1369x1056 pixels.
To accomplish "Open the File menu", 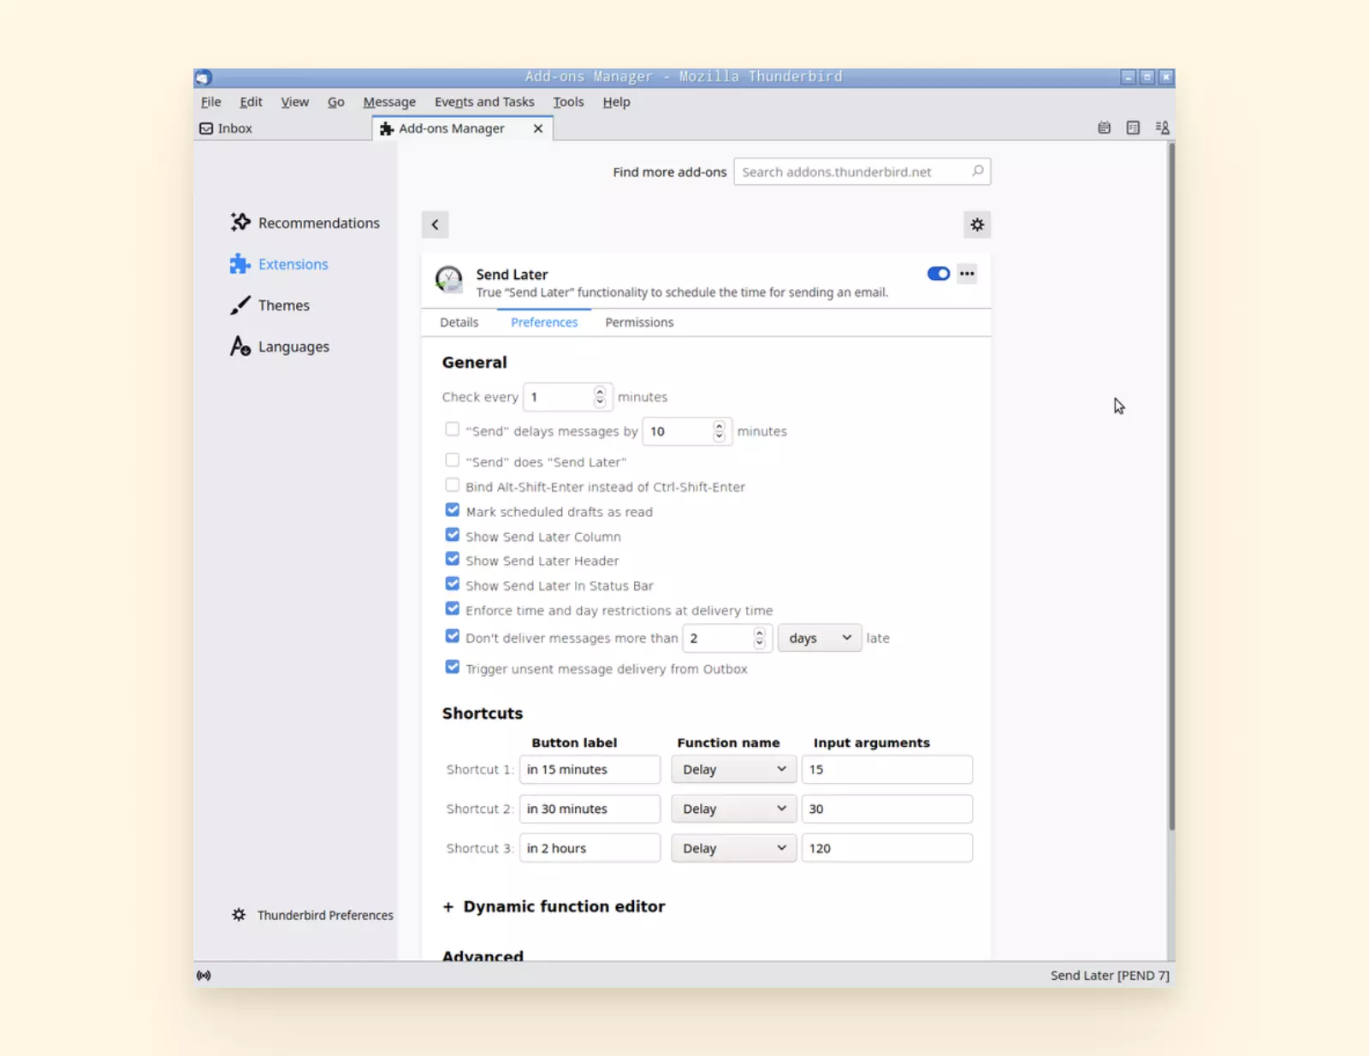I will pos(210,102).
